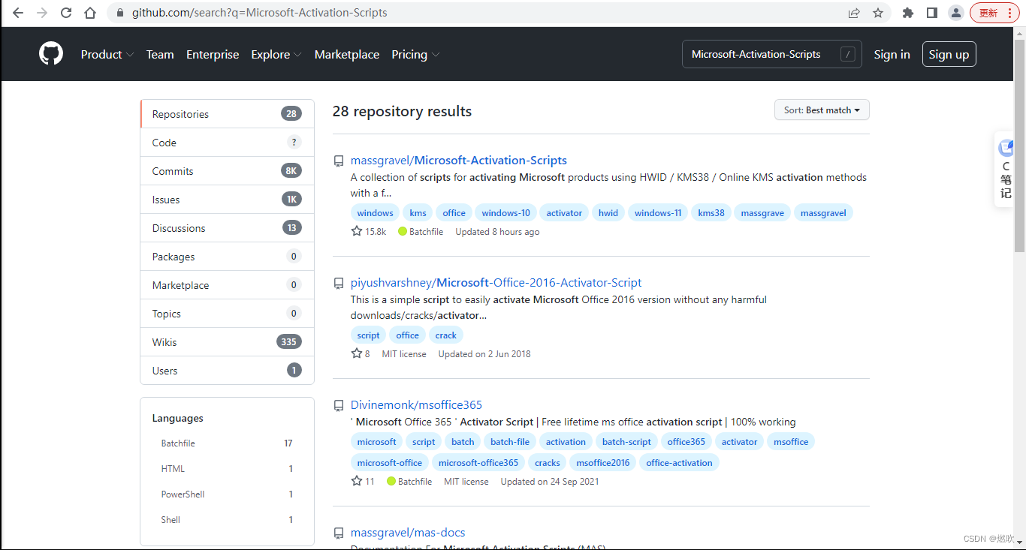
Task: Reload the page with refresh icon
Action: 66,13
